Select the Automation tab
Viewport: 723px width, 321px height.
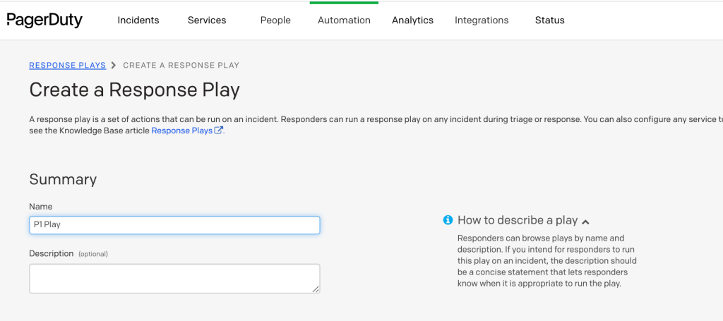tap(344, 20)
